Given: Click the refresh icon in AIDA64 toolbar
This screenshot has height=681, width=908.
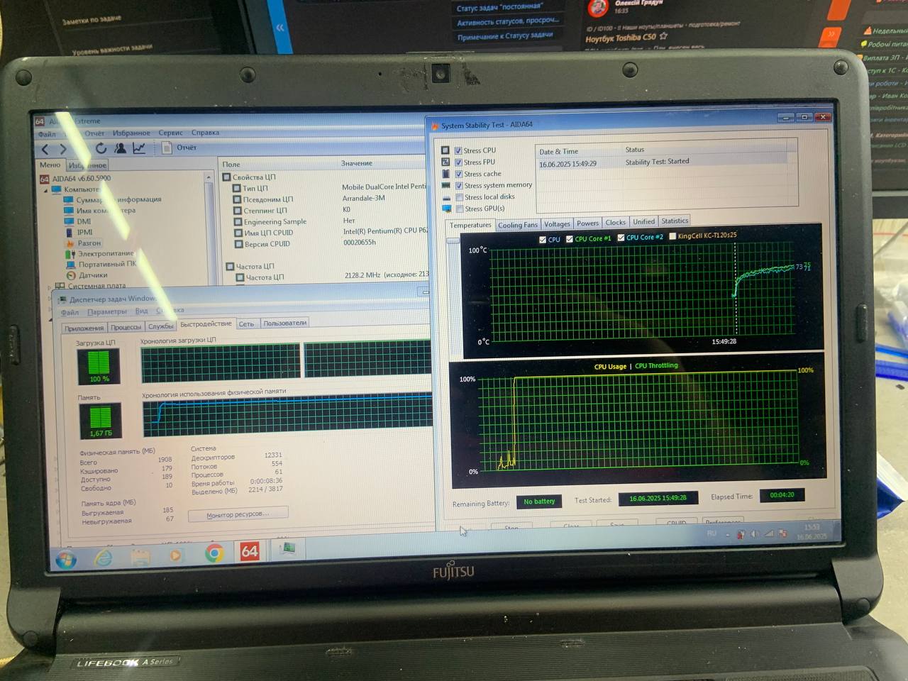Looking at the screenshot, I should (101, 148).
